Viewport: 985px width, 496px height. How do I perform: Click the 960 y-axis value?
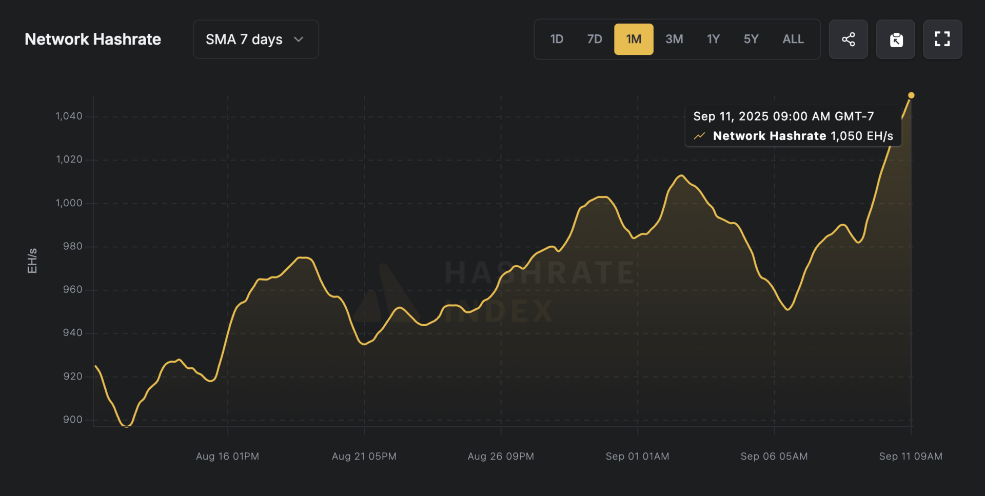point(72,290)
